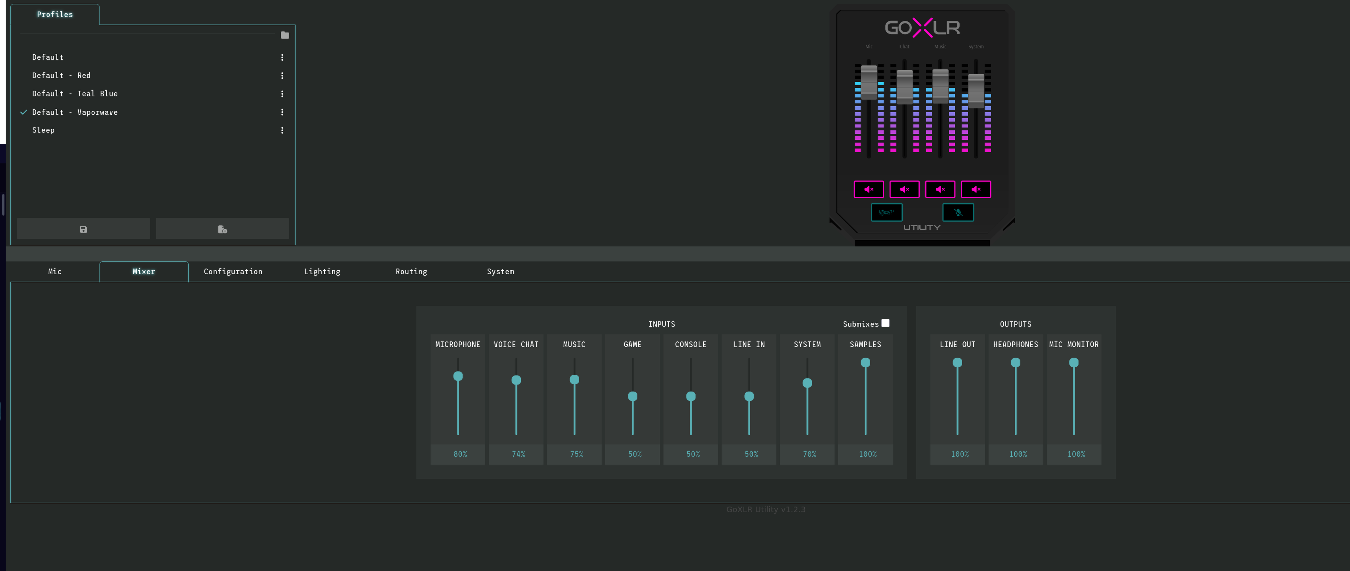1350x571 pixels.
Task: Select the Default - Red profile
Action: tap(61, 75)
